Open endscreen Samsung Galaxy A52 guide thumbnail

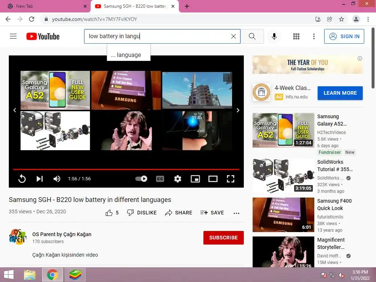(55, 90)
